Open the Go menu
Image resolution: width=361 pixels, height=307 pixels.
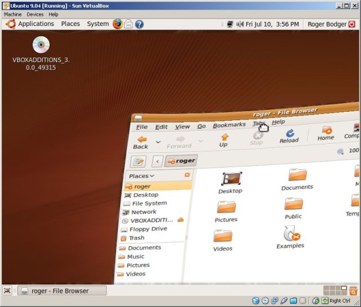coord(201,126)
